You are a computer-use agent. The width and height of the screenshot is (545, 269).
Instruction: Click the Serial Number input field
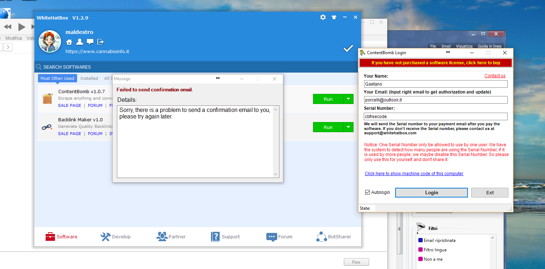click(435, 117)
